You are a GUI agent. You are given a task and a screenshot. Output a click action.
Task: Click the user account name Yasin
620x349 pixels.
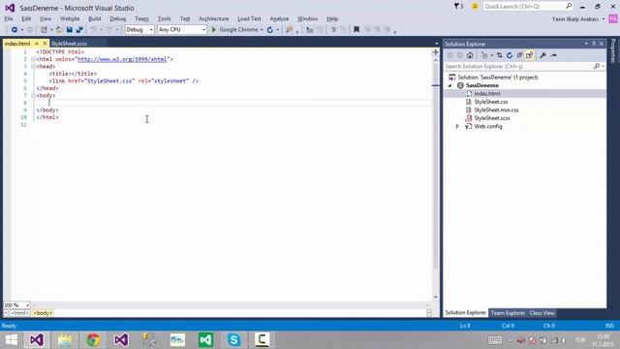click(x=575, y=19)
